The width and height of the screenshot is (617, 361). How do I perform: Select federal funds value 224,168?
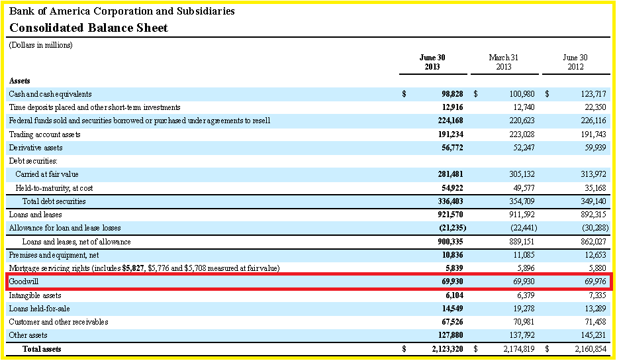[451, 121]
